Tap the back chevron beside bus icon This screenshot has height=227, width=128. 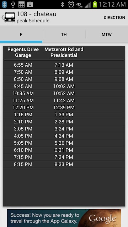(2, 17)
